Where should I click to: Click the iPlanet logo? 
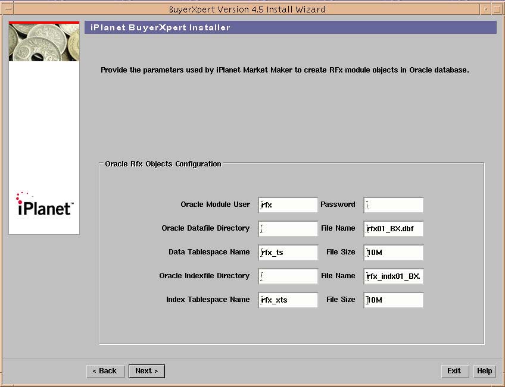[x=45, y=204]
